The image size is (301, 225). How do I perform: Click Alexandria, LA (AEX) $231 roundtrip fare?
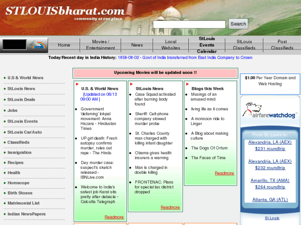pos(270,146)
